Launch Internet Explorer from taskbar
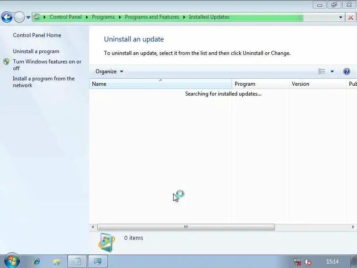Image resolution: width=357 pixels, height=268 pixels. click(37, 261)
